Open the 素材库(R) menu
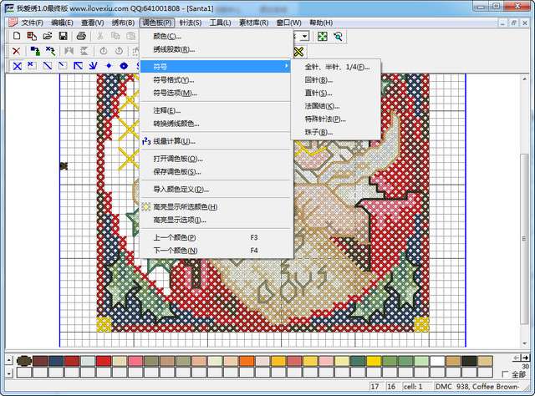Image resolution: width=535 pixels, height=396 pixels. pyautogui.click(x=253, y=23)
